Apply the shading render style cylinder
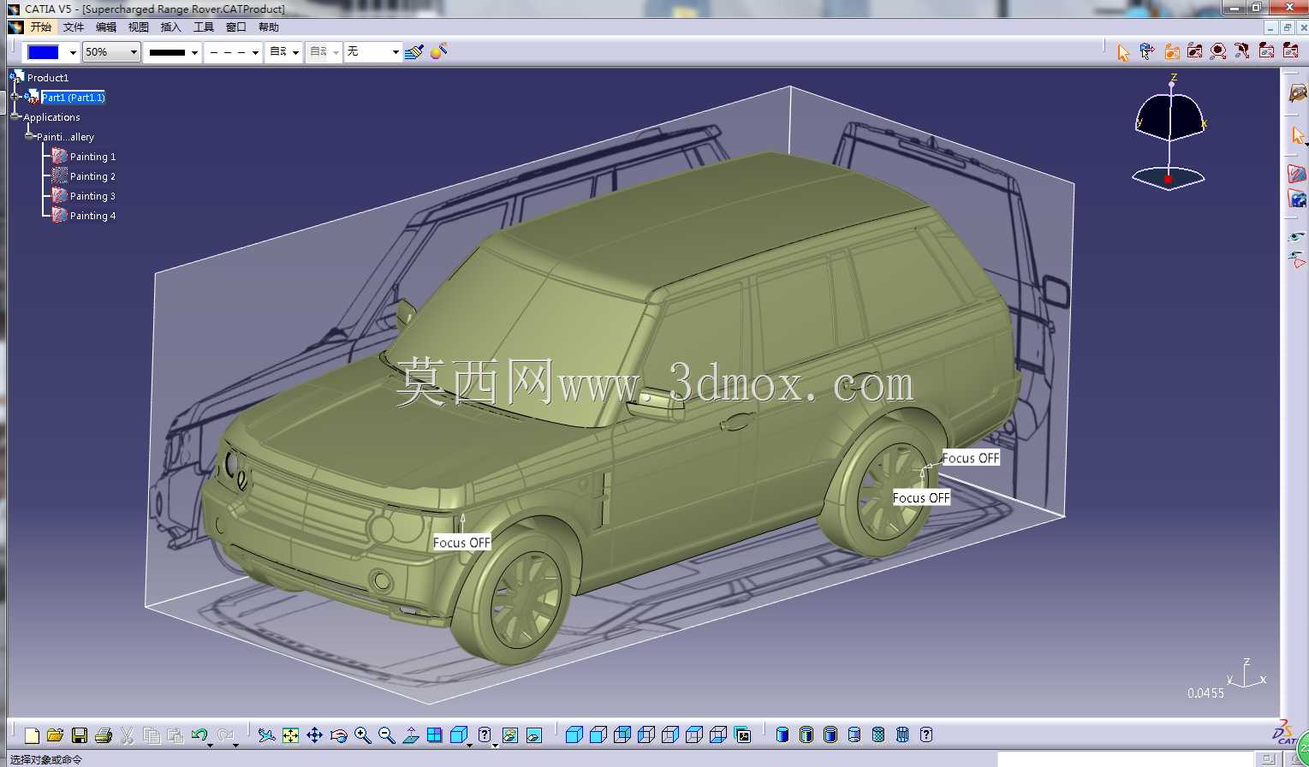Image resolution: width=1309 pixels, height=767 pixels. 782,735
